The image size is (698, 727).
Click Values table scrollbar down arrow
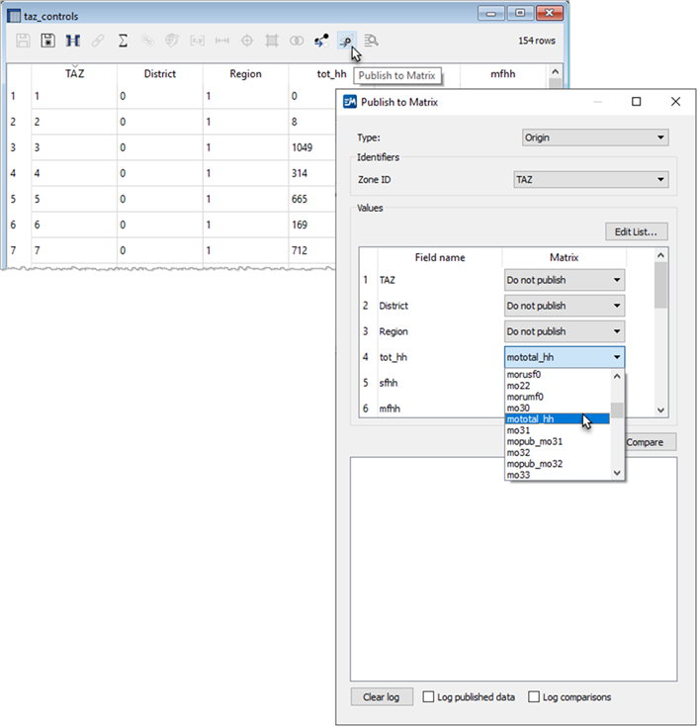660,409
